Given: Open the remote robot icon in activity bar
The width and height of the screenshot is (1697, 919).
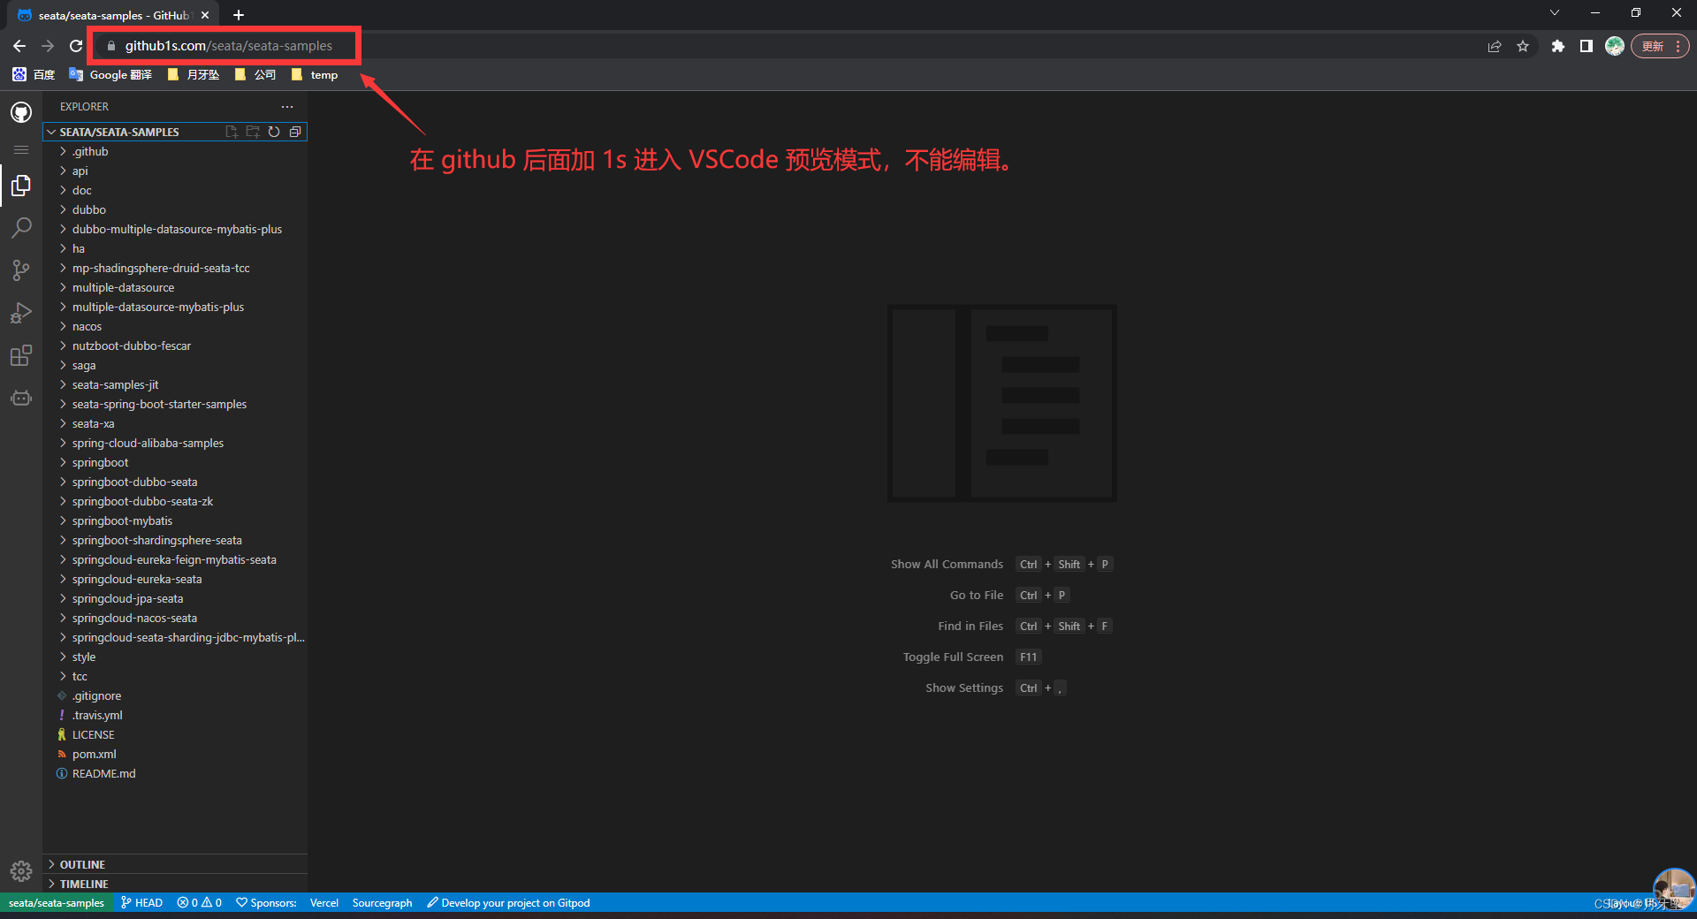Looking at the screenshot, I should [x=21, y=398].
